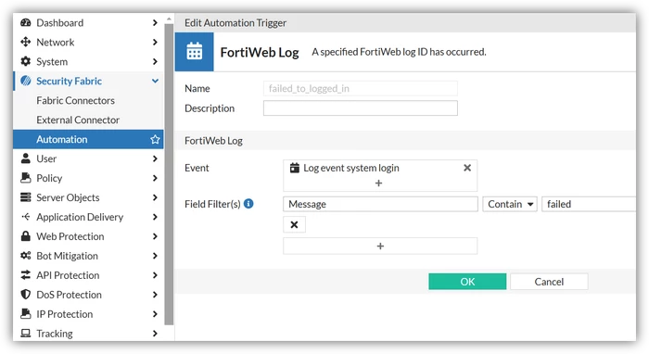
Task: Delete the Message field filter row
Action: click(x=294, y=224)
